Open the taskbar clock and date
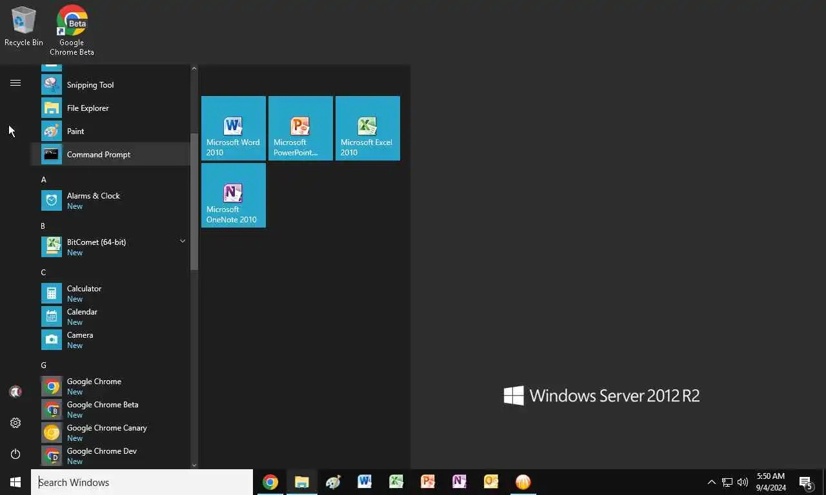The width and height of the screenshot is (826, 495). click(771, 482)
